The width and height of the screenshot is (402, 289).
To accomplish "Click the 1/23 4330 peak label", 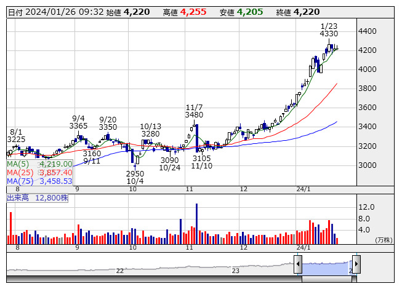I will pyautogui.click(x=329, y=30).
